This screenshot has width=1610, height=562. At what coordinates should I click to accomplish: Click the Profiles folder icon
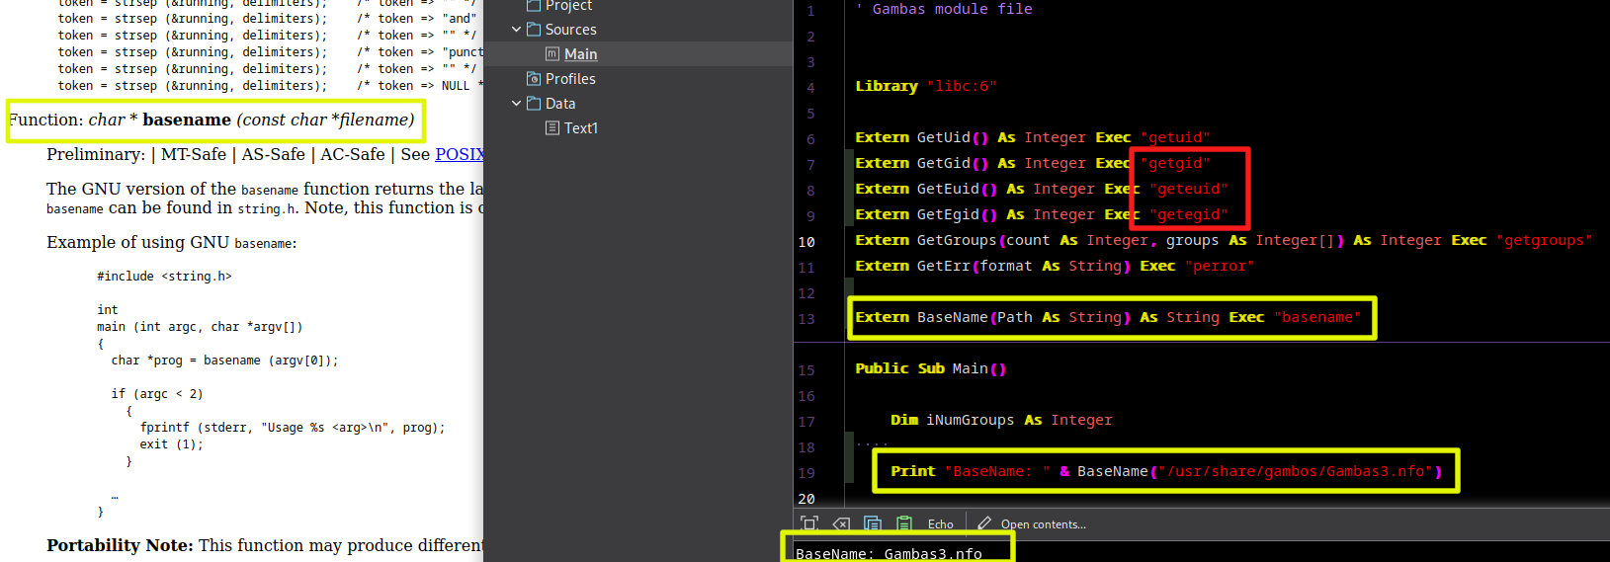pyautogui.click(x=534, y=79)
